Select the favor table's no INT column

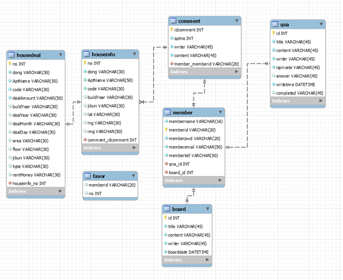(x=110, y=193)
